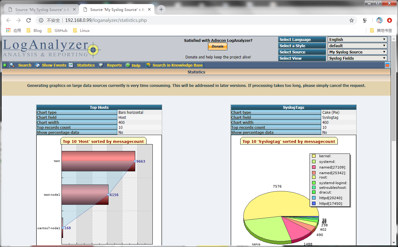Click the green status dot in the menu bar
Viewport: 398px width, 247px height.
[x=5, y=65]
